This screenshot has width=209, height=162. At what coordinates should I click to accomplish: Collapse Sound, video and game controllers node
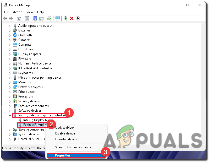[10, 115]
